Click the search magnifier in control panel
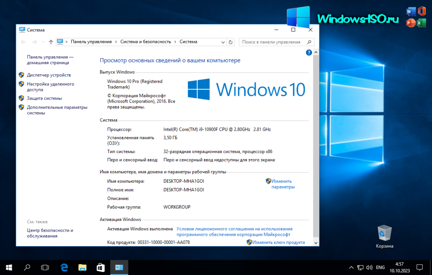Screen dimensions: 432x275 coord(309,42)
